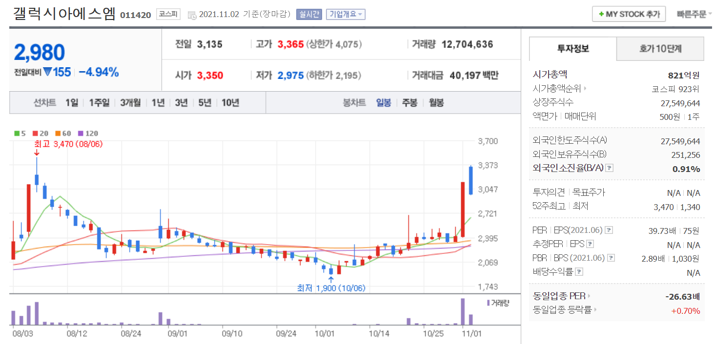The width and height of the screenshot is (714, 344).
Task: Select the 1주일 line chart period
Action: [99, 103]
